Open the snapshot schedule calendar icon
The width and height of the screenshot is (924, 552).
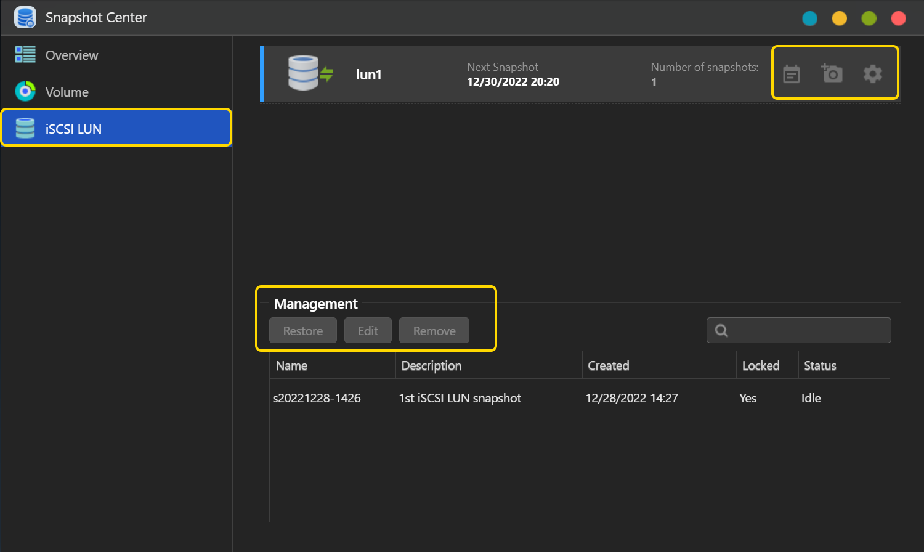pyautogui.click(x=792, y=75)
